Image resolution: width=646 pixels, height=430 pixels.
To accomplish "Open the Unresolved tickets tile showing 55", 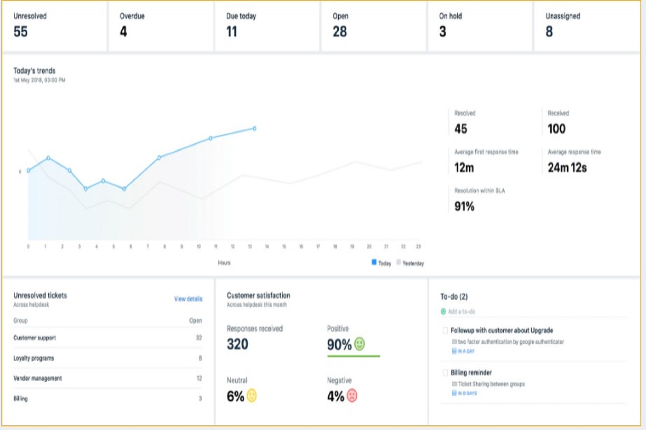I will point(54,26).
